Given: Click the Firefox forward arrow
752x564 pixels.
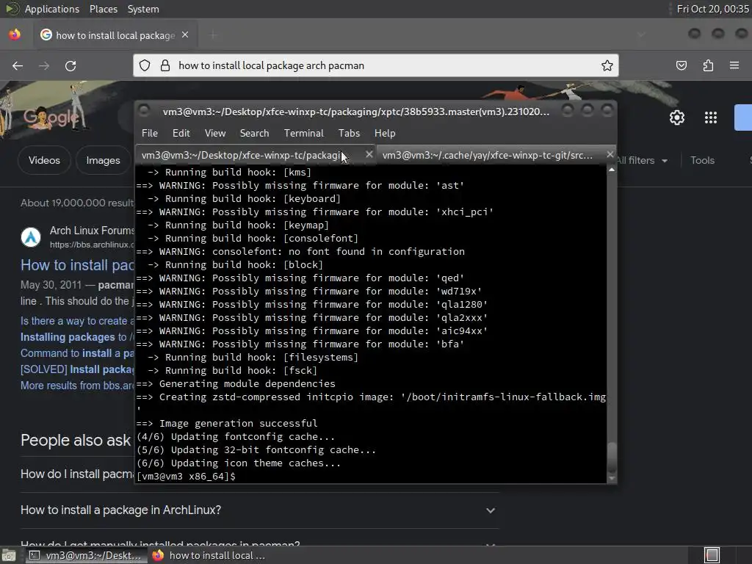Looking at the screenshot, I should point(44,65).
